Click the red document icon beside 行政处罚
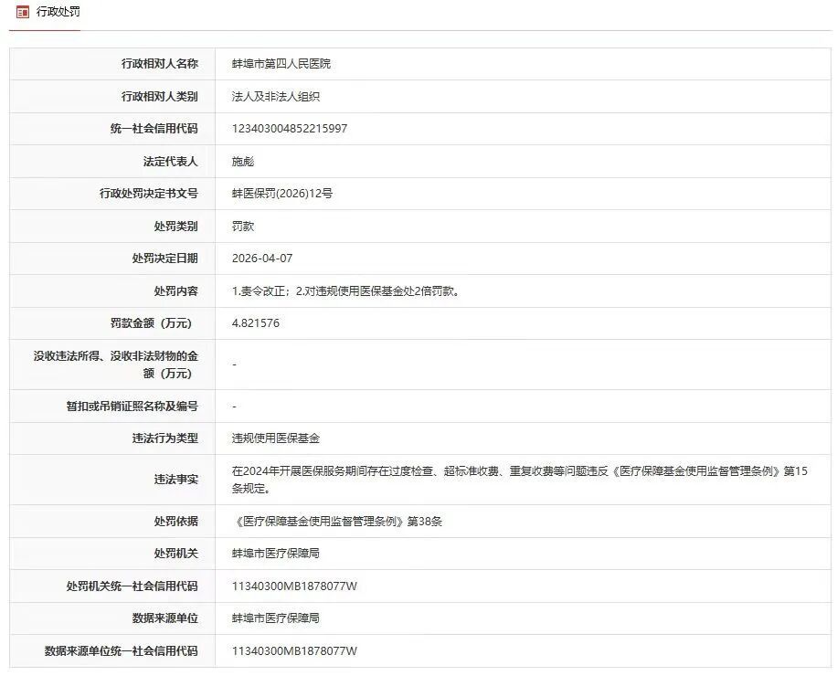This screenshot has height=676, width=837. (x=22, y=13)
